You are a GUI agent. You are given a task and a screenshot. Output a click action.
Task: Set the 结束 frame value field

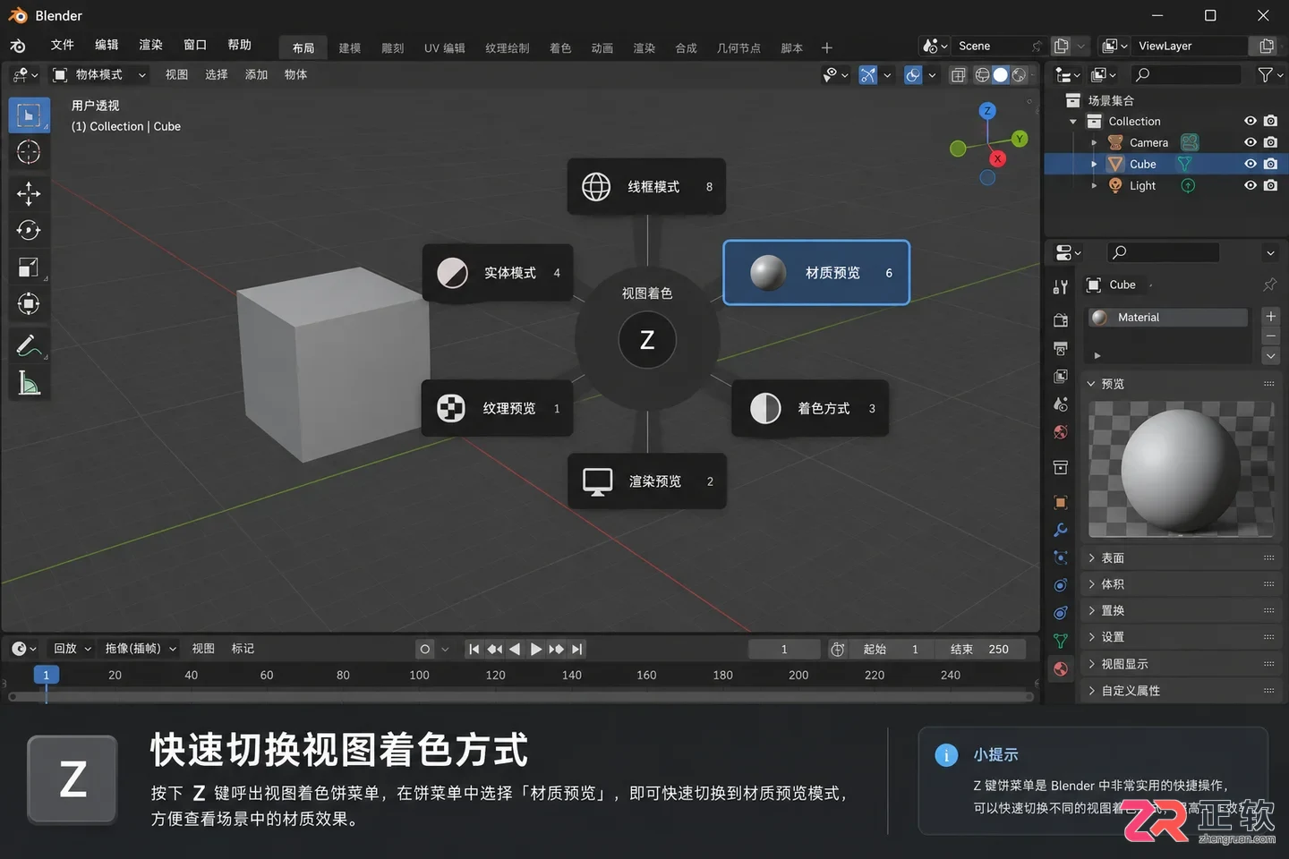point(980,650)
